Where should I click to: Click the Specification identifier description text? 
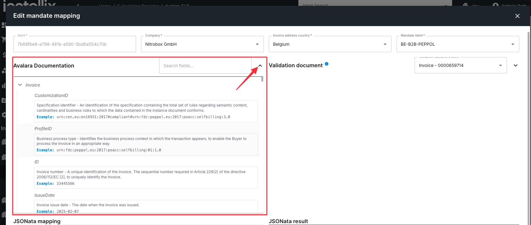click(x=142, y=108)
